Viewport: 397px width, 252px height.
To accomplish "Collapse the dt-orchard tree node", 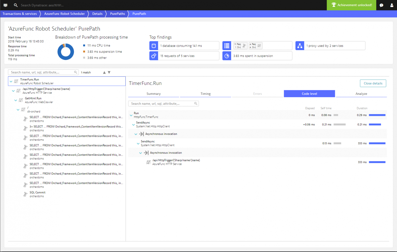I will (18, 110).
